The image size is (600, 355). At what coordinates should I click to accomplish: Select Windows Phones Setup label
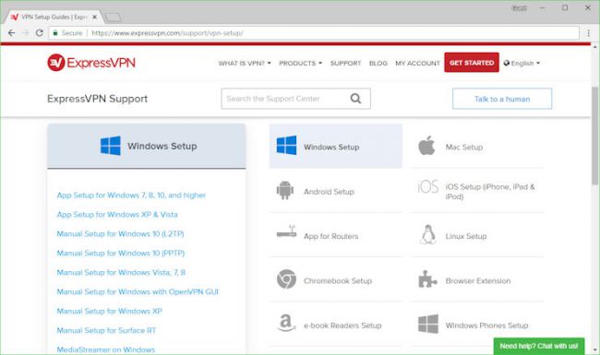[x=486, y=325]
